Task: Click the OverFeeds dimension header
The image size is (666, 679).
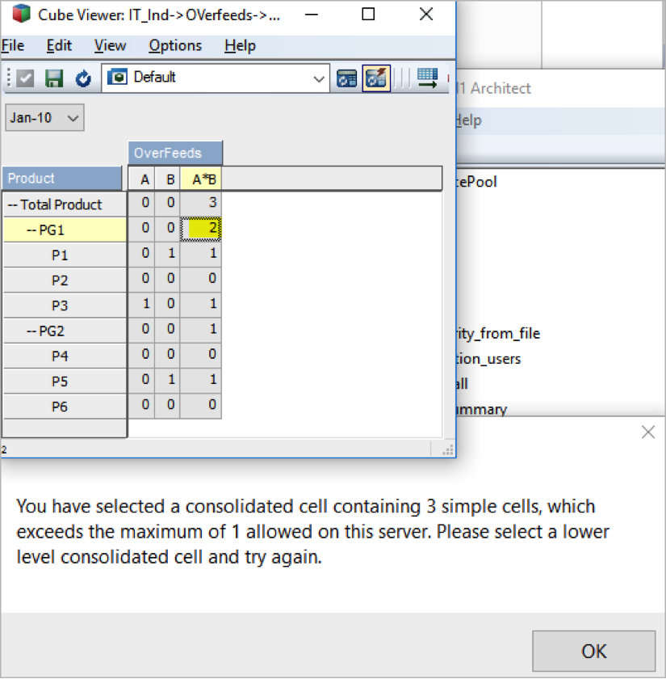Action: click(174, 153)
